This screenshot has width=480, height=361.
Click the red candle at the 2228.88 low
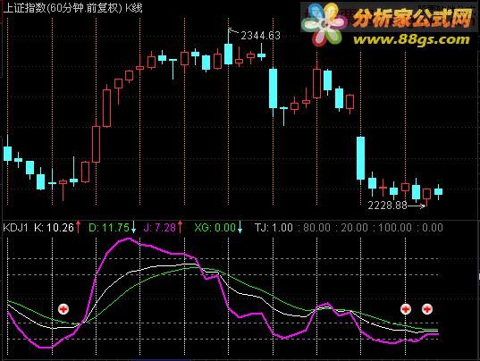(426, 197)
